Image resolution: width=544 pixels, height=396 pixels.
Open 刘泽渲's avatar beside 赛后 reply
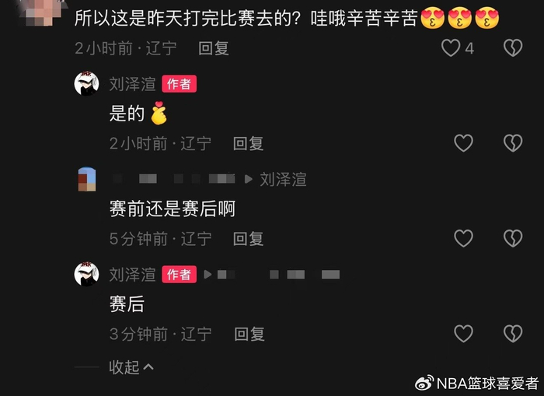pyautogui.click(x=86, y=274)
